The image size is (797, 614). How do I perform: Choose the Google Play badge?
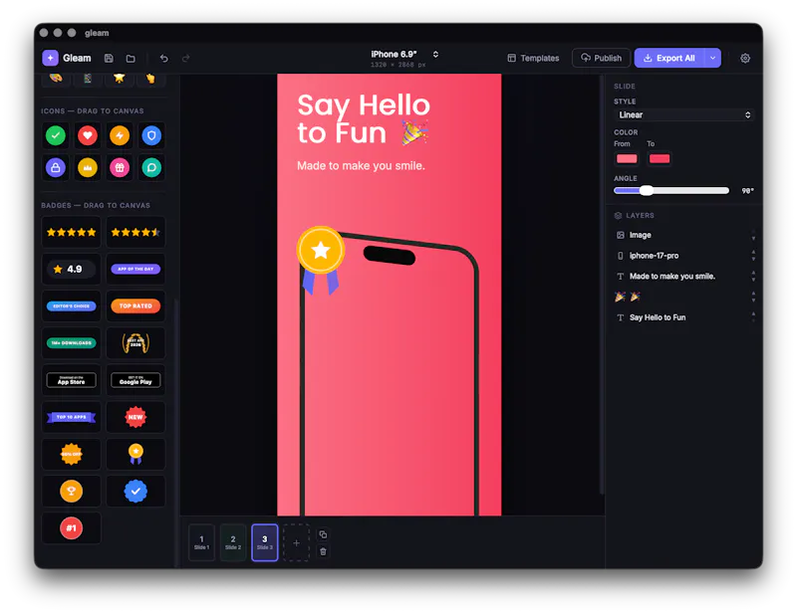[135, 380]
